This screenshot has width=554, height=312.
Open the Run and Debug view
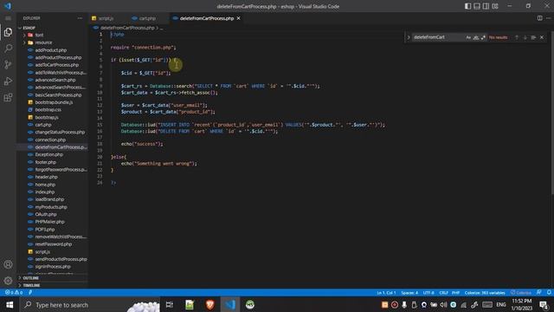point(8,81)
